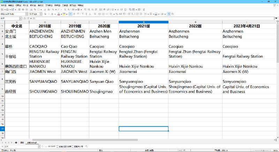
Task: Click the 查找全部 Find All button
Action: tap(51, 146)
